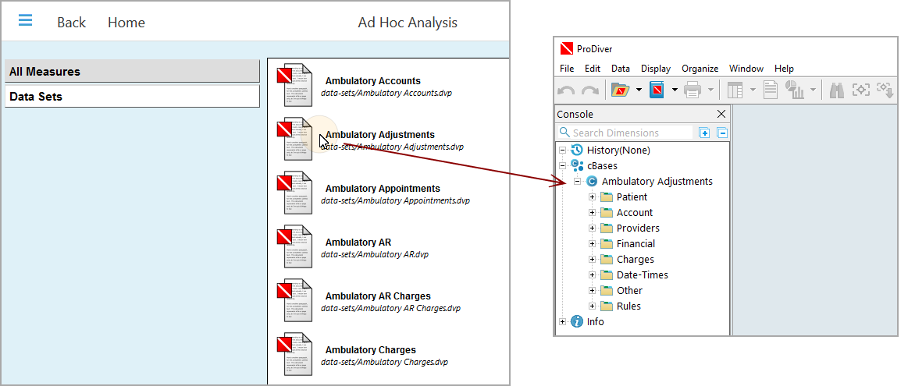The width and height of the screenshot is (908, 386).
Task: Open the chart type dropdown arrow
Action: coord(813,90)
